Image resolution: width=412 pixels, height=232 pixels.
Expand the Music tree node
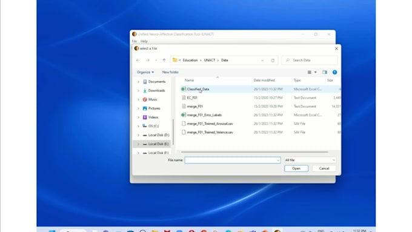click(x=139, y=99)
